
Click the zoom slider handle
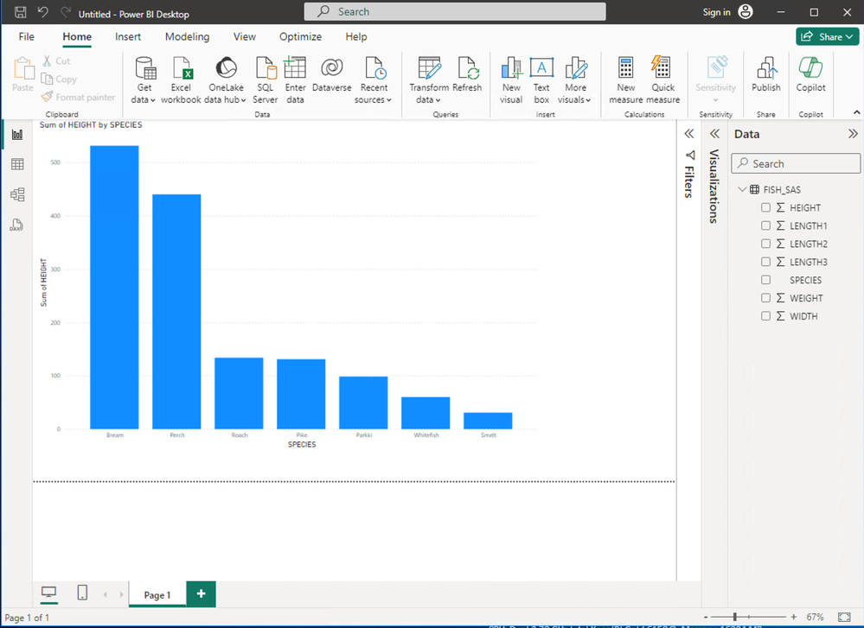point(734,617)
